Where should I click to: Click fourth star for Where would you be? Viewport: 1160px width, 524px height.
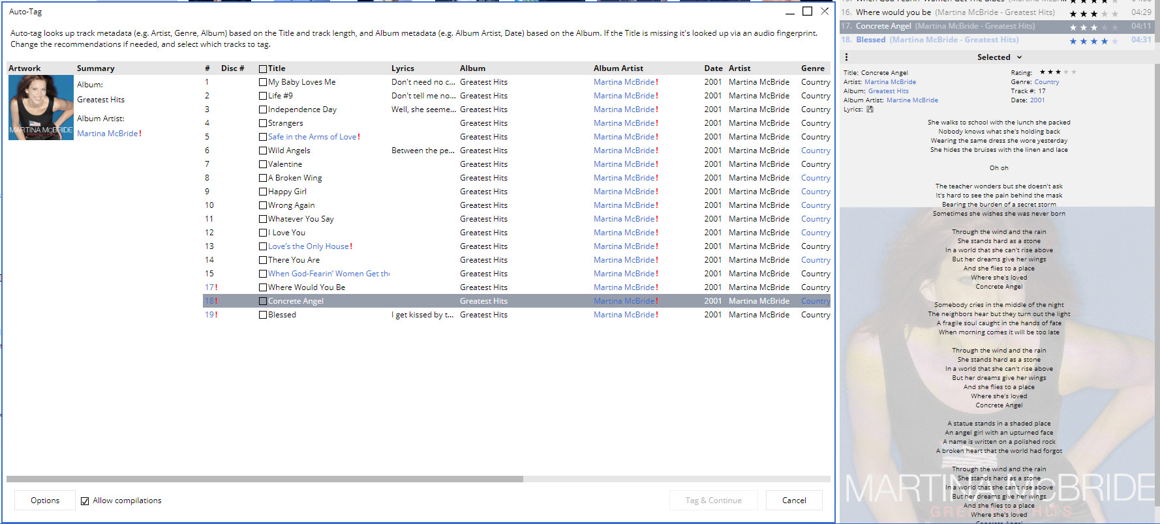click(1105, 14)
